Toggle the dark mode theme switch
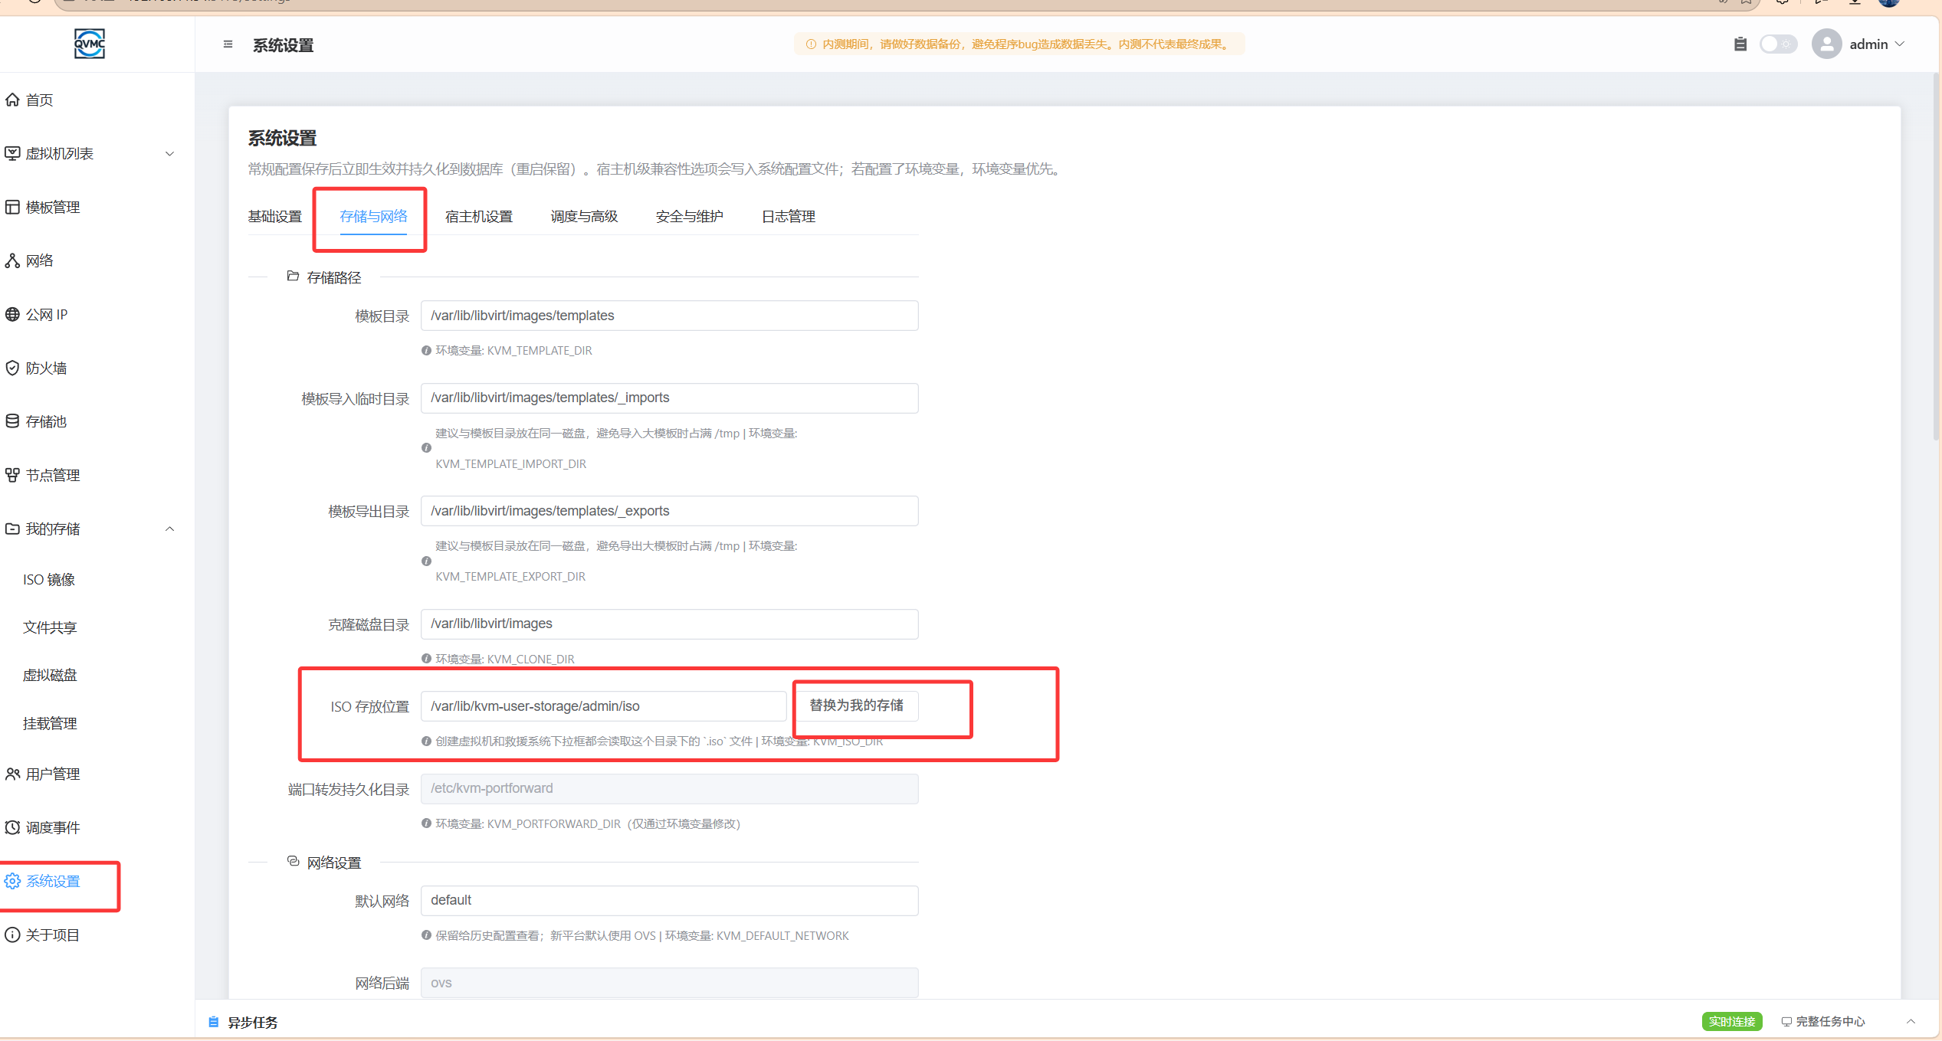 (1778, 44)
